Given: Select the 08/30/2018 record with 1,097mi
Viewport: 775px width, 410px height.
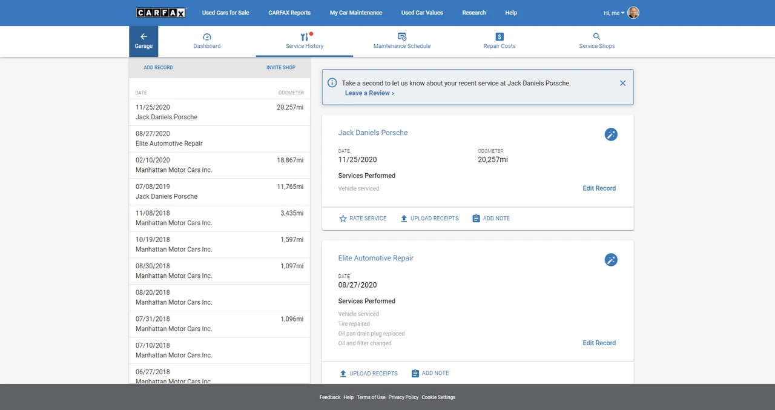Looking at the screenshot, I should click(x=219, y=271).
